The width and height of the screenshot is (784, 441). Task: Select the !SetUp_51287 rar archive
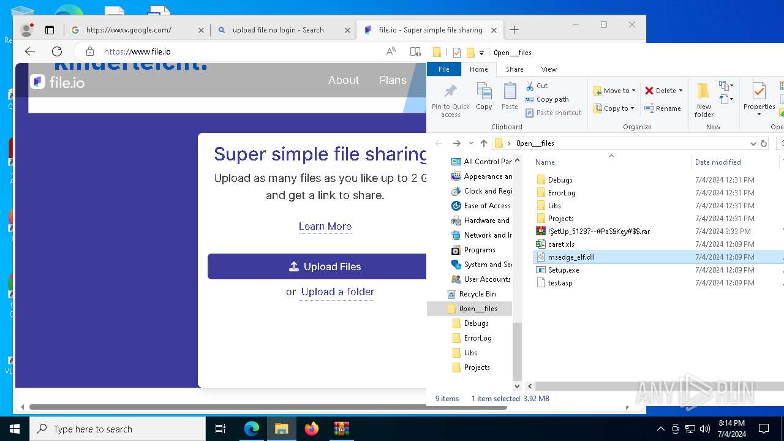click(x=598, y=232)
